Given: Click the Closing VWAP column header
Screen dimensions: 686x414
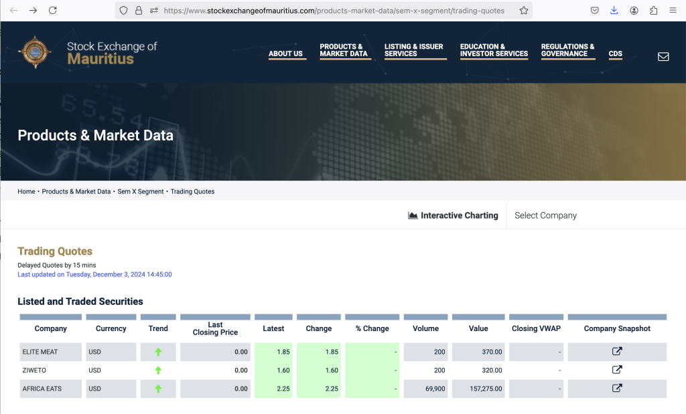Looking at the screenshot, I should coord(537,328).
